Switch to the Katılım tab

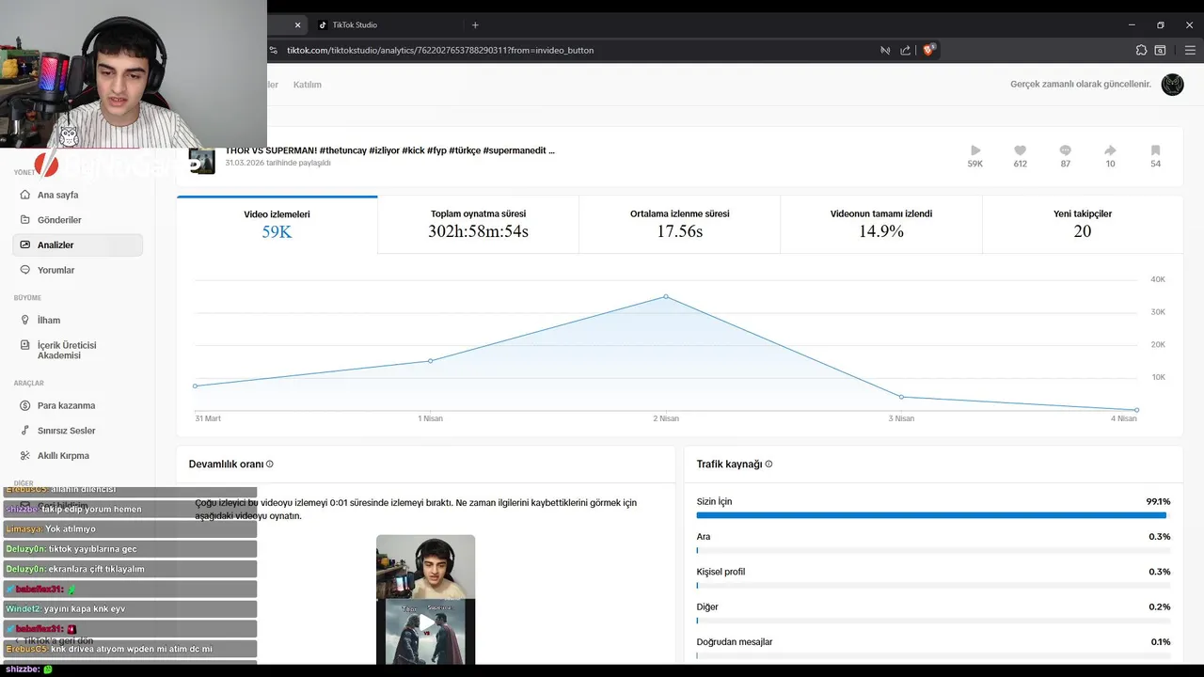pyautogui.click(x=308, y=85)
